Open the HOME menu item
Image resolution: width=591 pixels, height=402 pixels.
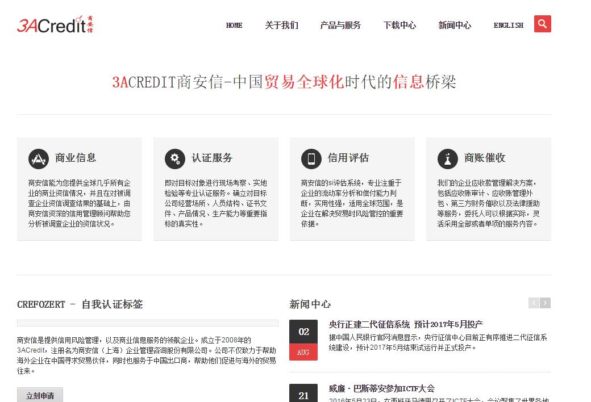234,25
